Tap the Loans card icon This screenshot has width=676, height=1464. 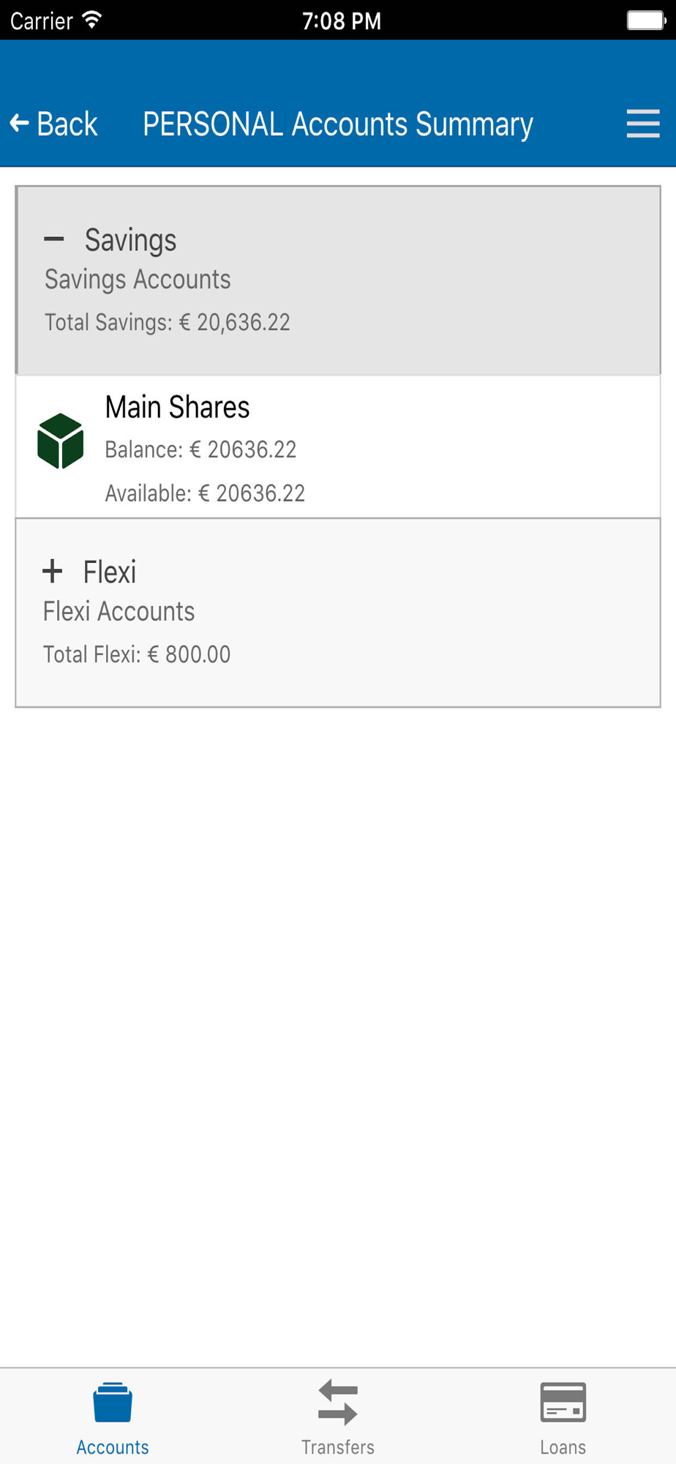[x=563, y=1403]
